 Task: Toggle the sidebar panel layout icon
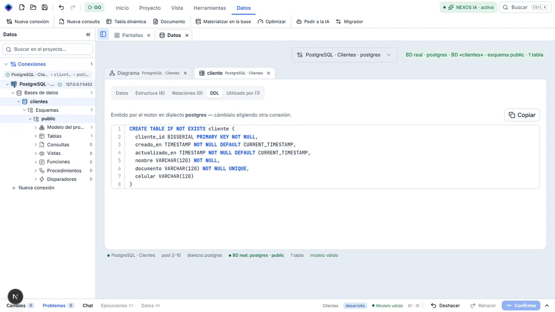(x=103, y=35)
